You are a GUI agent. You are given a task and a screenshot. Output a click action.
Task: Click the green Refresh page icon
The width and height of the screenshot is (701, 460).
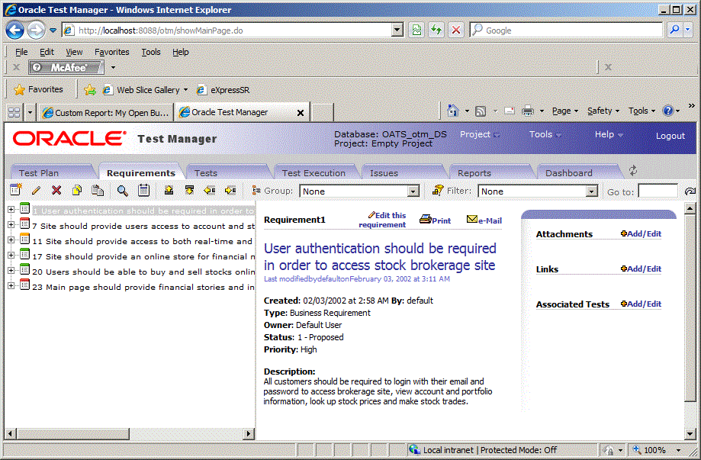[436, 30]
